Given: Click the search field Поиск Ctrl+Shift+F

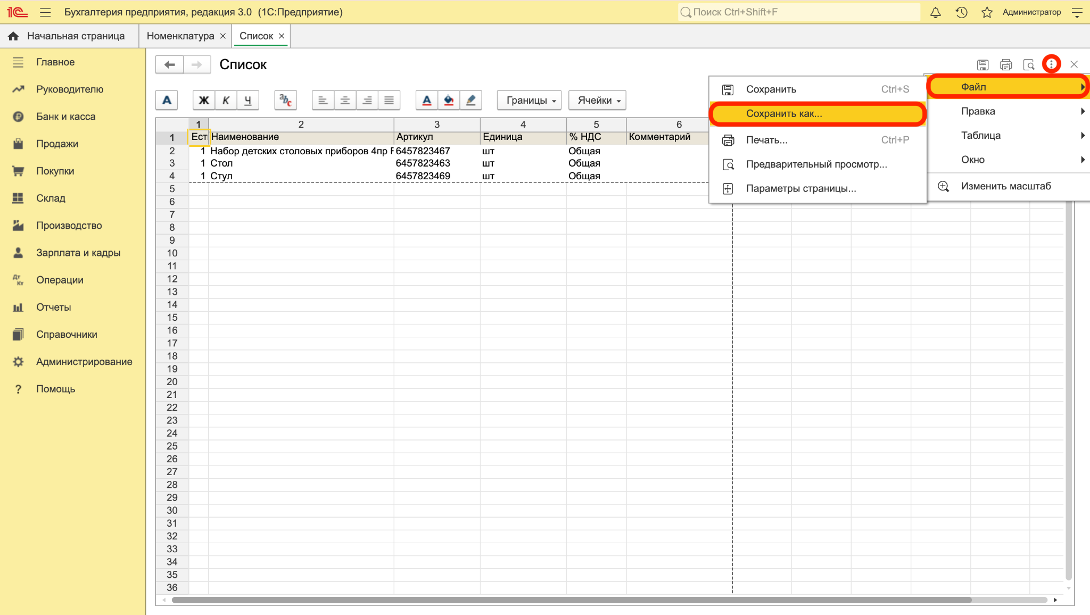Looking at the screenshot, I should point(798,12).
